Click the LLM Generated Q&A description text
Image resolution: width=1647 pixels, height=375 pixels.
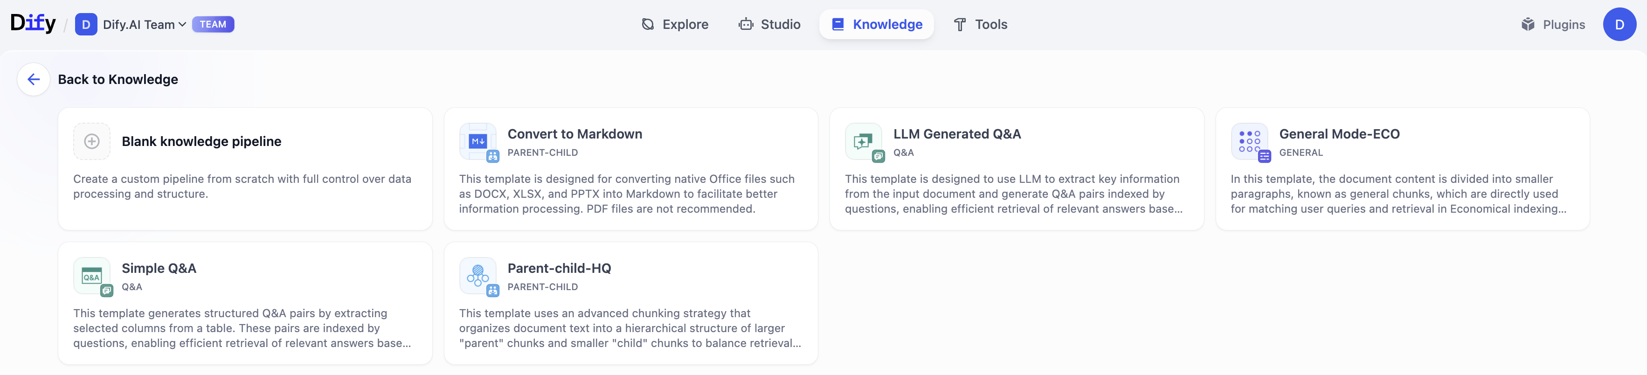[1013, 194]
